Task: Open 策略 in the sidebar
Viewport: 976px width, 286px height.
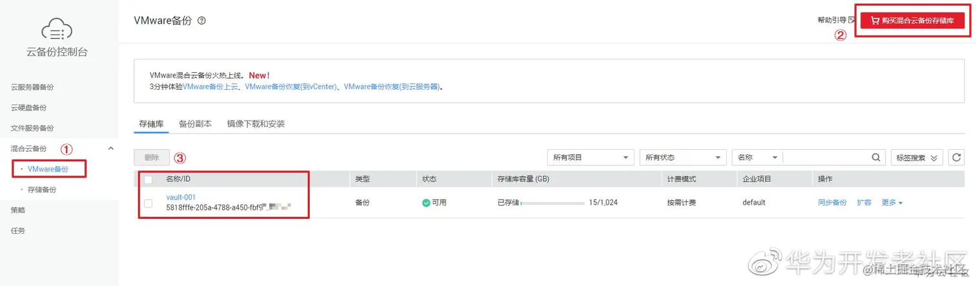Action: [x=18, y=210]
